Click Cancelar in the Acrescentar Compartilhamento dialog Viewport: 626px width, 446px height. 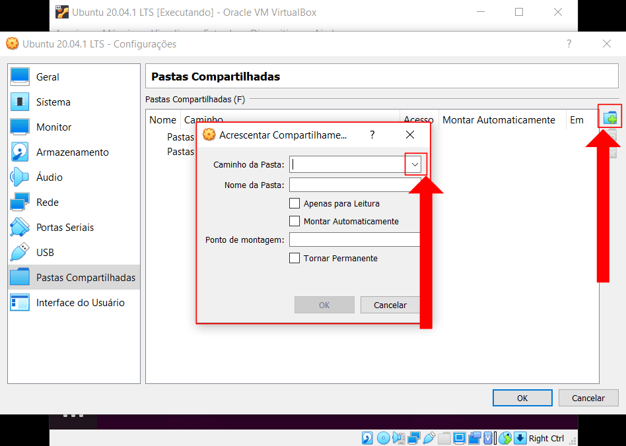[390, 305]
